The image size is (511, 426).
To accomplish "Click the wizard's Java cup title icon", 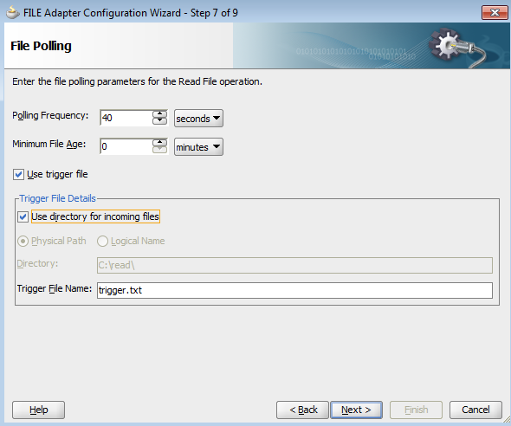I will 13,13.
